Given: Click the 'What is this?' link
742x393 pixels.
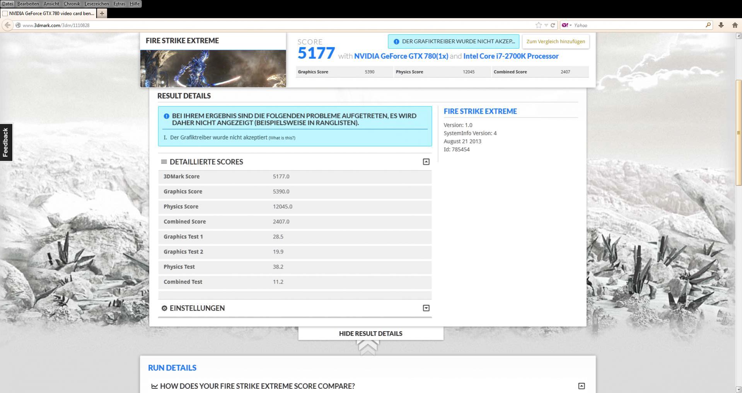Looking at the screenshot, I should (x=282, y=138).
